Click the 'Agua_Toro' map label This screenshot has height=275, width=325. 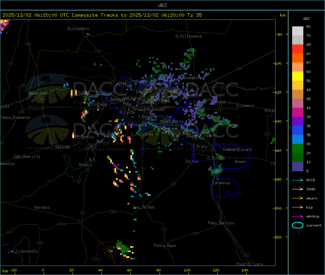(x=39, y=93)
